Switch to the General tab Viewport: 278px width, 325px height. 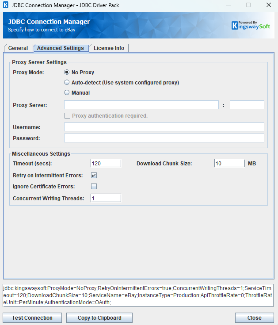[18, 48]
